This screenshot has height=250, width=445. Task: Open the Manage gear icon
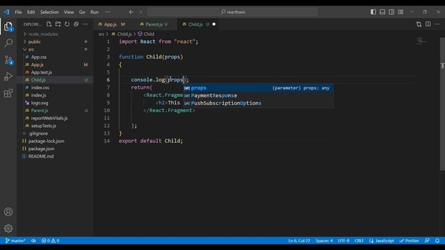pyautogui.click(x=8, y=228)
